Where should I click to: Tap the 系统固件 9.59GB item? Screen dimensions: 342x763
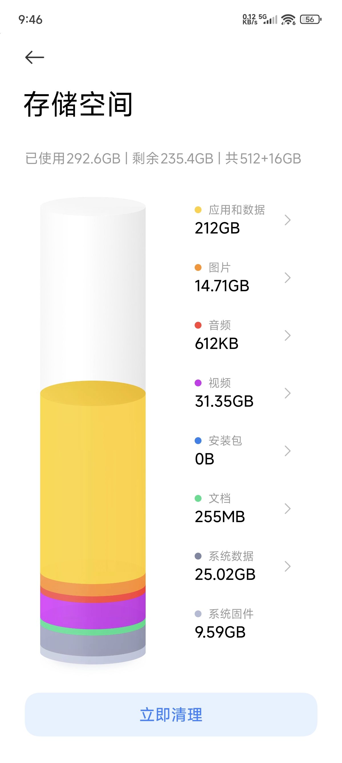click(225, 624)
